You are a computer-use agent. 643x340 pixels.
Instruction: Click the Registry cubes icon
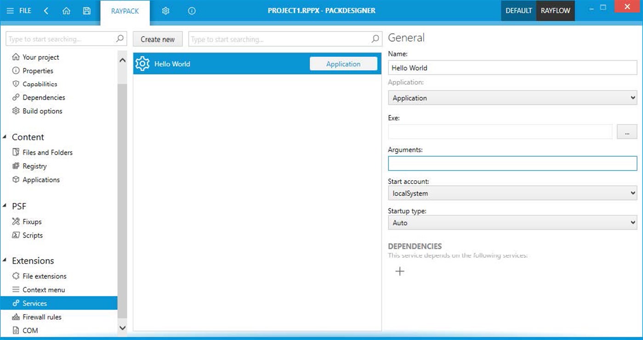click(16, 166)
